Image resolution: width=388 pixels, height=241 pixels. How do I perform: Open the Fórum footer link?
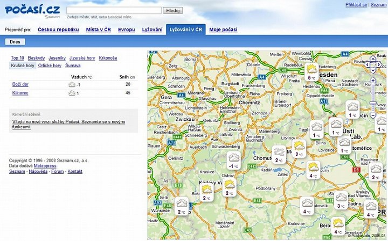(58, 172)
